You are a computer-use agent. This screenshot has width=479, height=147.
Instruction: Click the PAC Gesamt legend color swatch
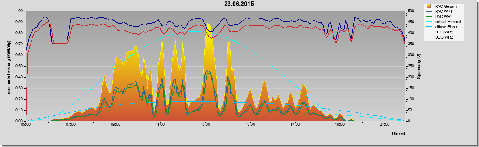tap(429, 6)
